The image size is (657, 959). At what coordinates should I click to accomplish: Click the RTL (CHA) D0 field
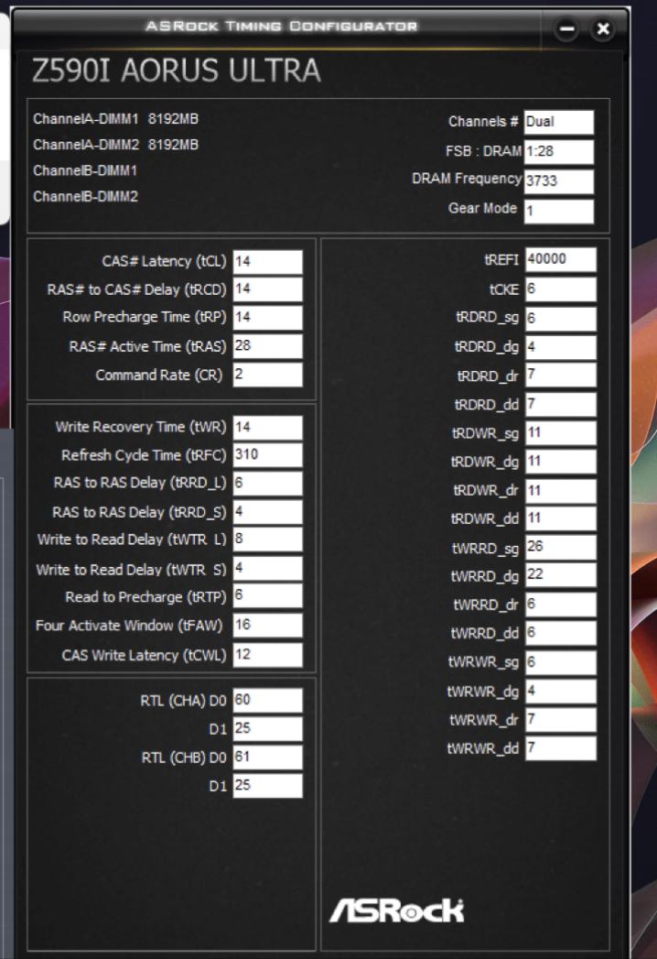point(268,701)
